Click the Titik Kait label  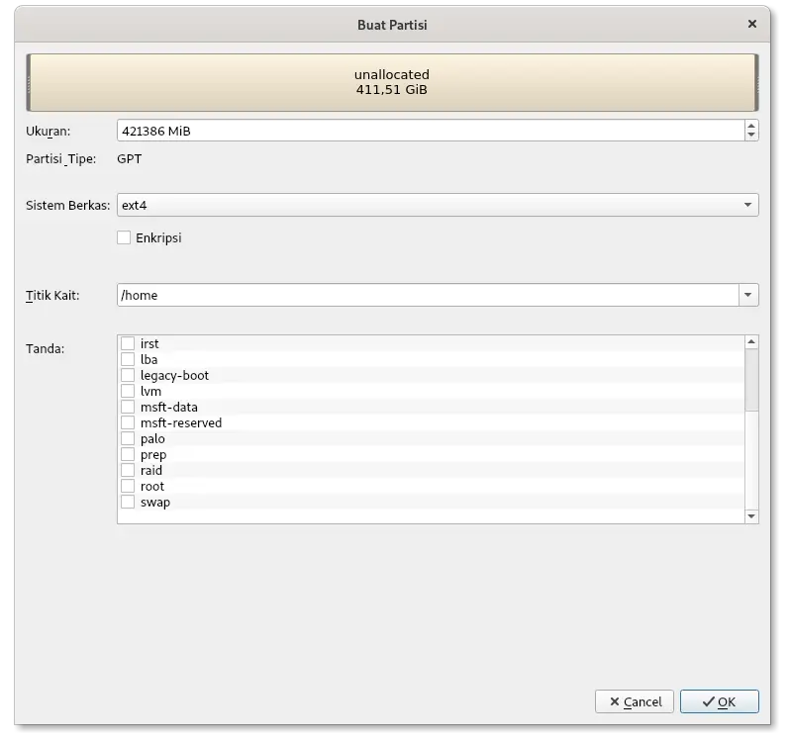pyautogui.click(x=52, y=295)
